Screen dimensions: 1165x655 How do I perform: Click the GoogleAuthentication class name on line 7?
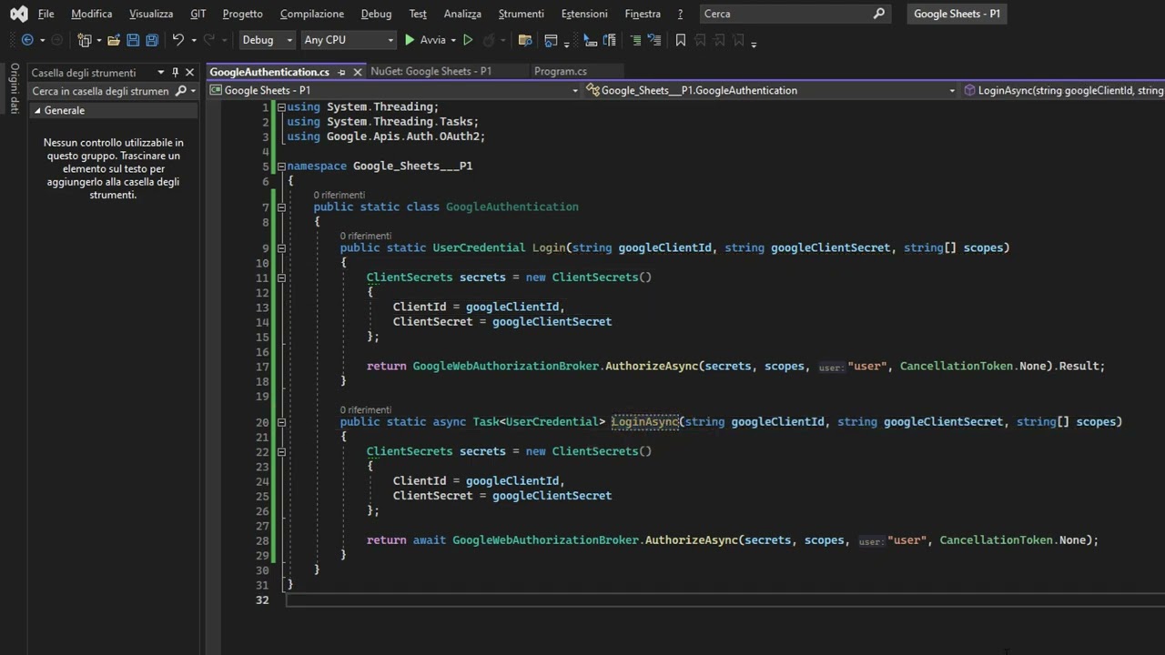tap(512, 207)
